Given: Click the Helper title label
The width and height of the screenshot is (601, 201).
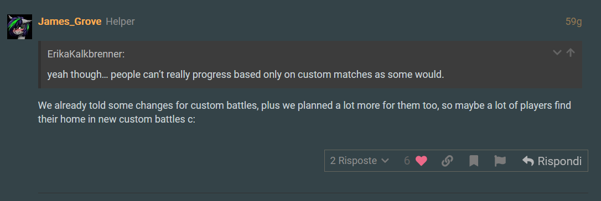Looking at the screenshot, I should tap(120, 22).
